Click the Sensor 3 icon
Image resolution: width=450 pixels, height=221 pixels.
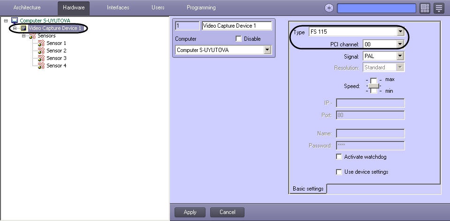(41, 59)
